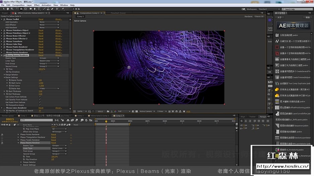The height and width of the screenshot is (176, 314).
Task: Switch to the Comp 2 timeline tab
Action: [x=80, y=116]
